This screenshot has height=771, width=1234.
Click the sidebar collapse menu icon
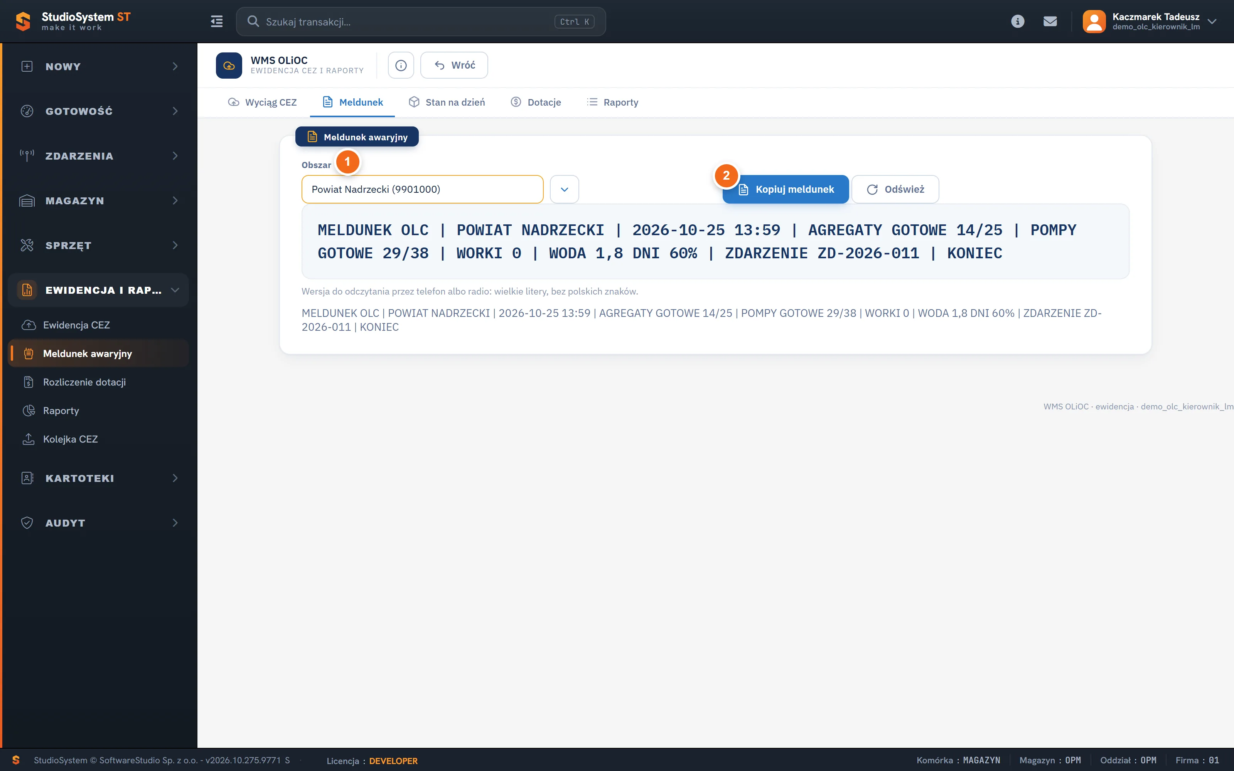tap(217, 22)
